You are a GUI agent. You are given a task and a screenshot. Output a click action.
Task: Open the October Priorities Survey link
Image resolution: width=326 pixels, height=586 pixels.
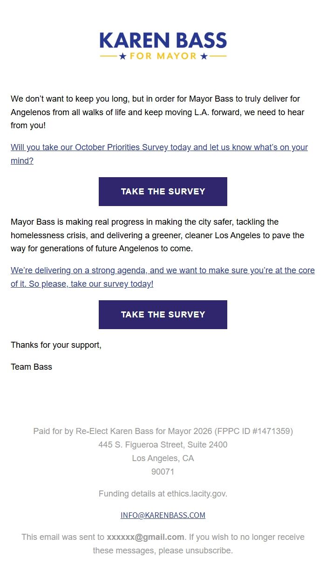pyautogui.click(x=159, y=148)
